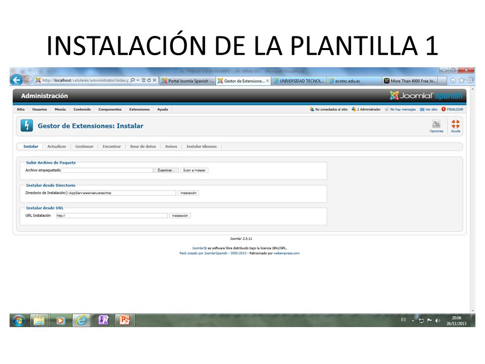Open browser Tools gear icon

coord(470,80)
